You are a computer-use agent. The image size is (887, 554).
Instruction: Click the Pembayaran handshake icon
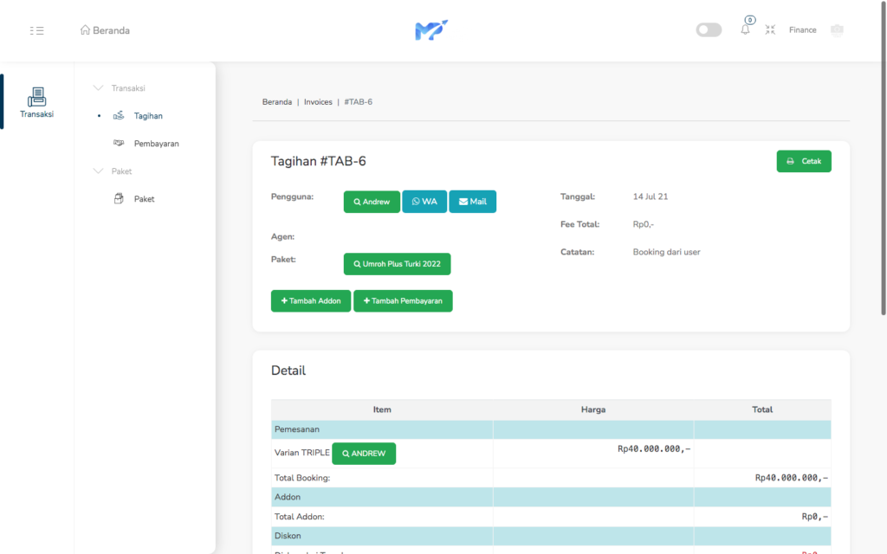coord(119,143)
